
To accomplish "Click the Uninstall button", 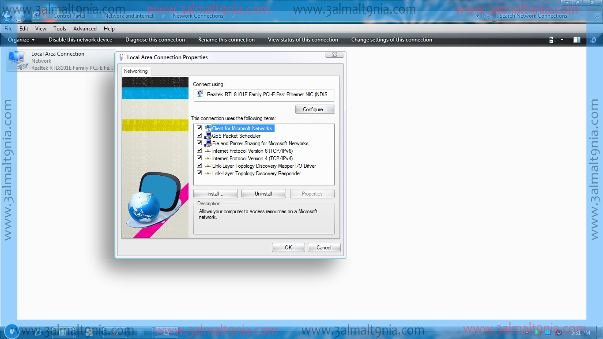I will click(264, 194).
